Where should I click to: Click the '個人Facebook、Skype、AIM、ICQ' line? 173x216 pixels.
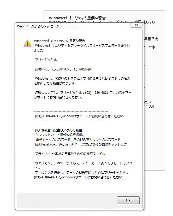[81, 144]
